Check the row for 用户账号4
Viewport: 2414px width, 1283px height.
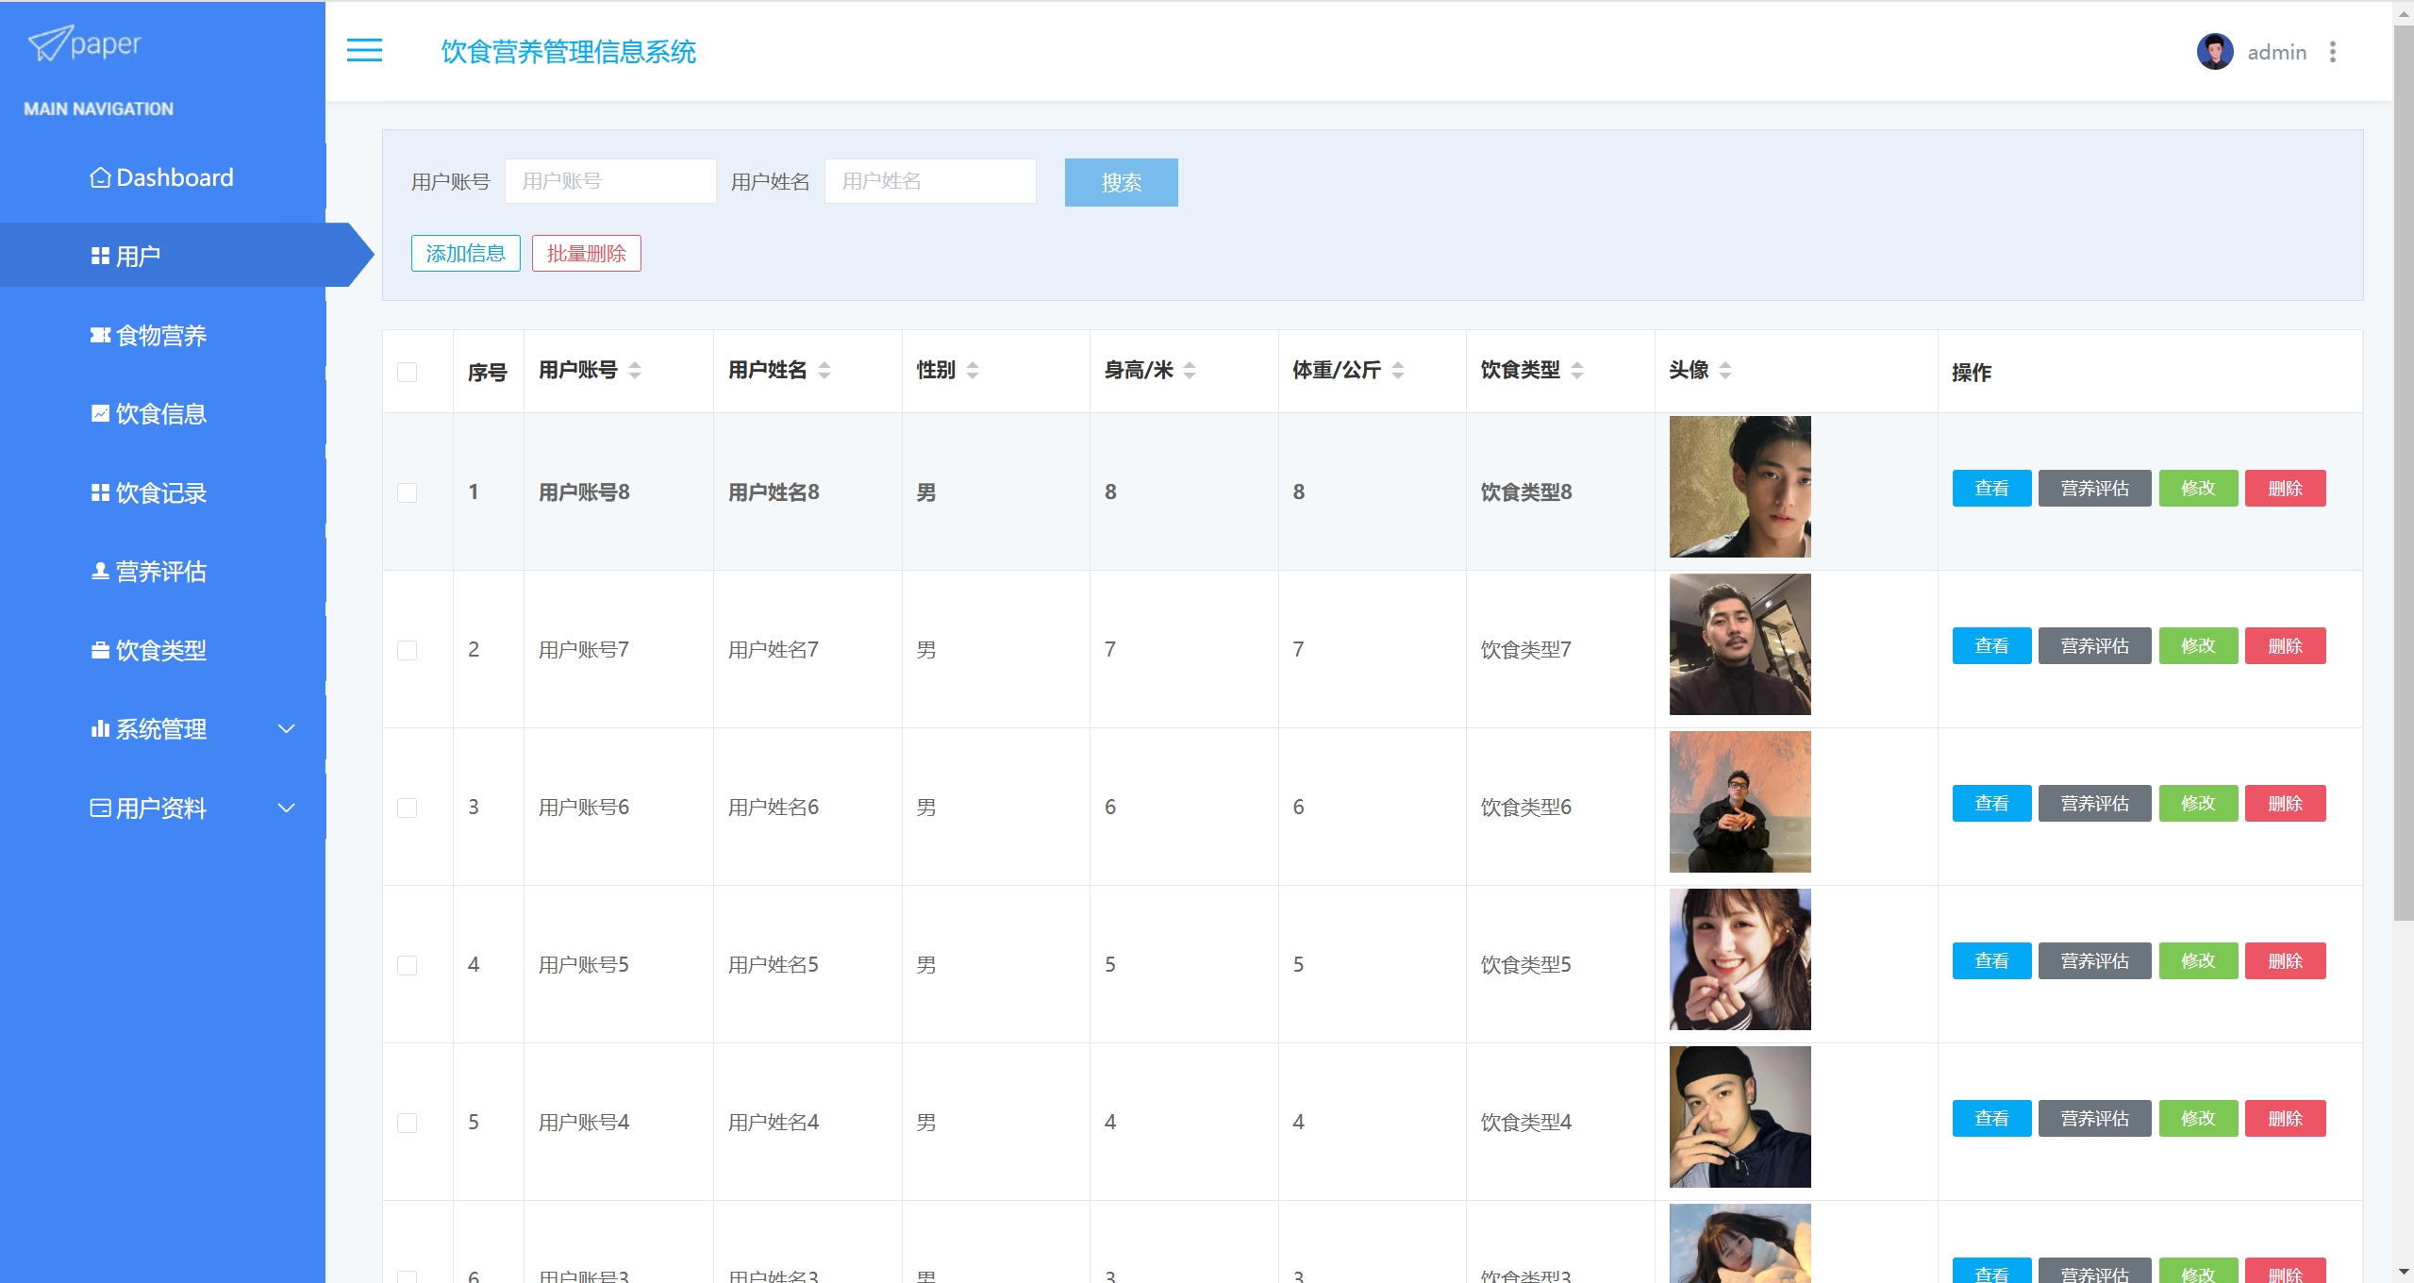(408, 1123)
